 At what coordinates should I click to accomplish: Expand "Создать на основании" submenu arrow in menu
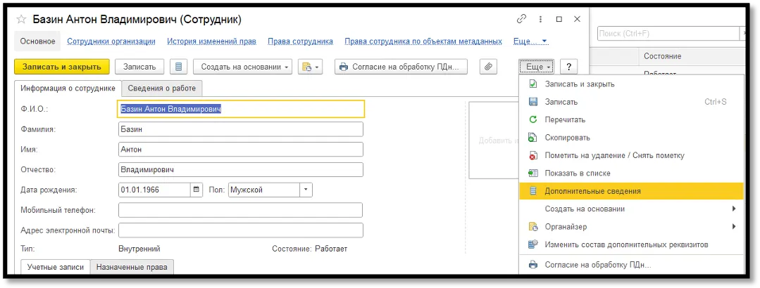tap(734, 209)
